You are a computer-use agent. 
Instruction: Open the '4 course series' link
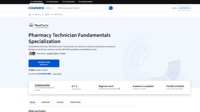(42, 85)
